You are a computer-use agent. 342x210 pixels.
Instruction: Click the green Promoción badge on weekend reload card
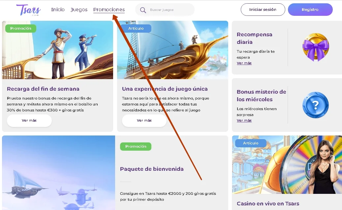coord(21,28)
